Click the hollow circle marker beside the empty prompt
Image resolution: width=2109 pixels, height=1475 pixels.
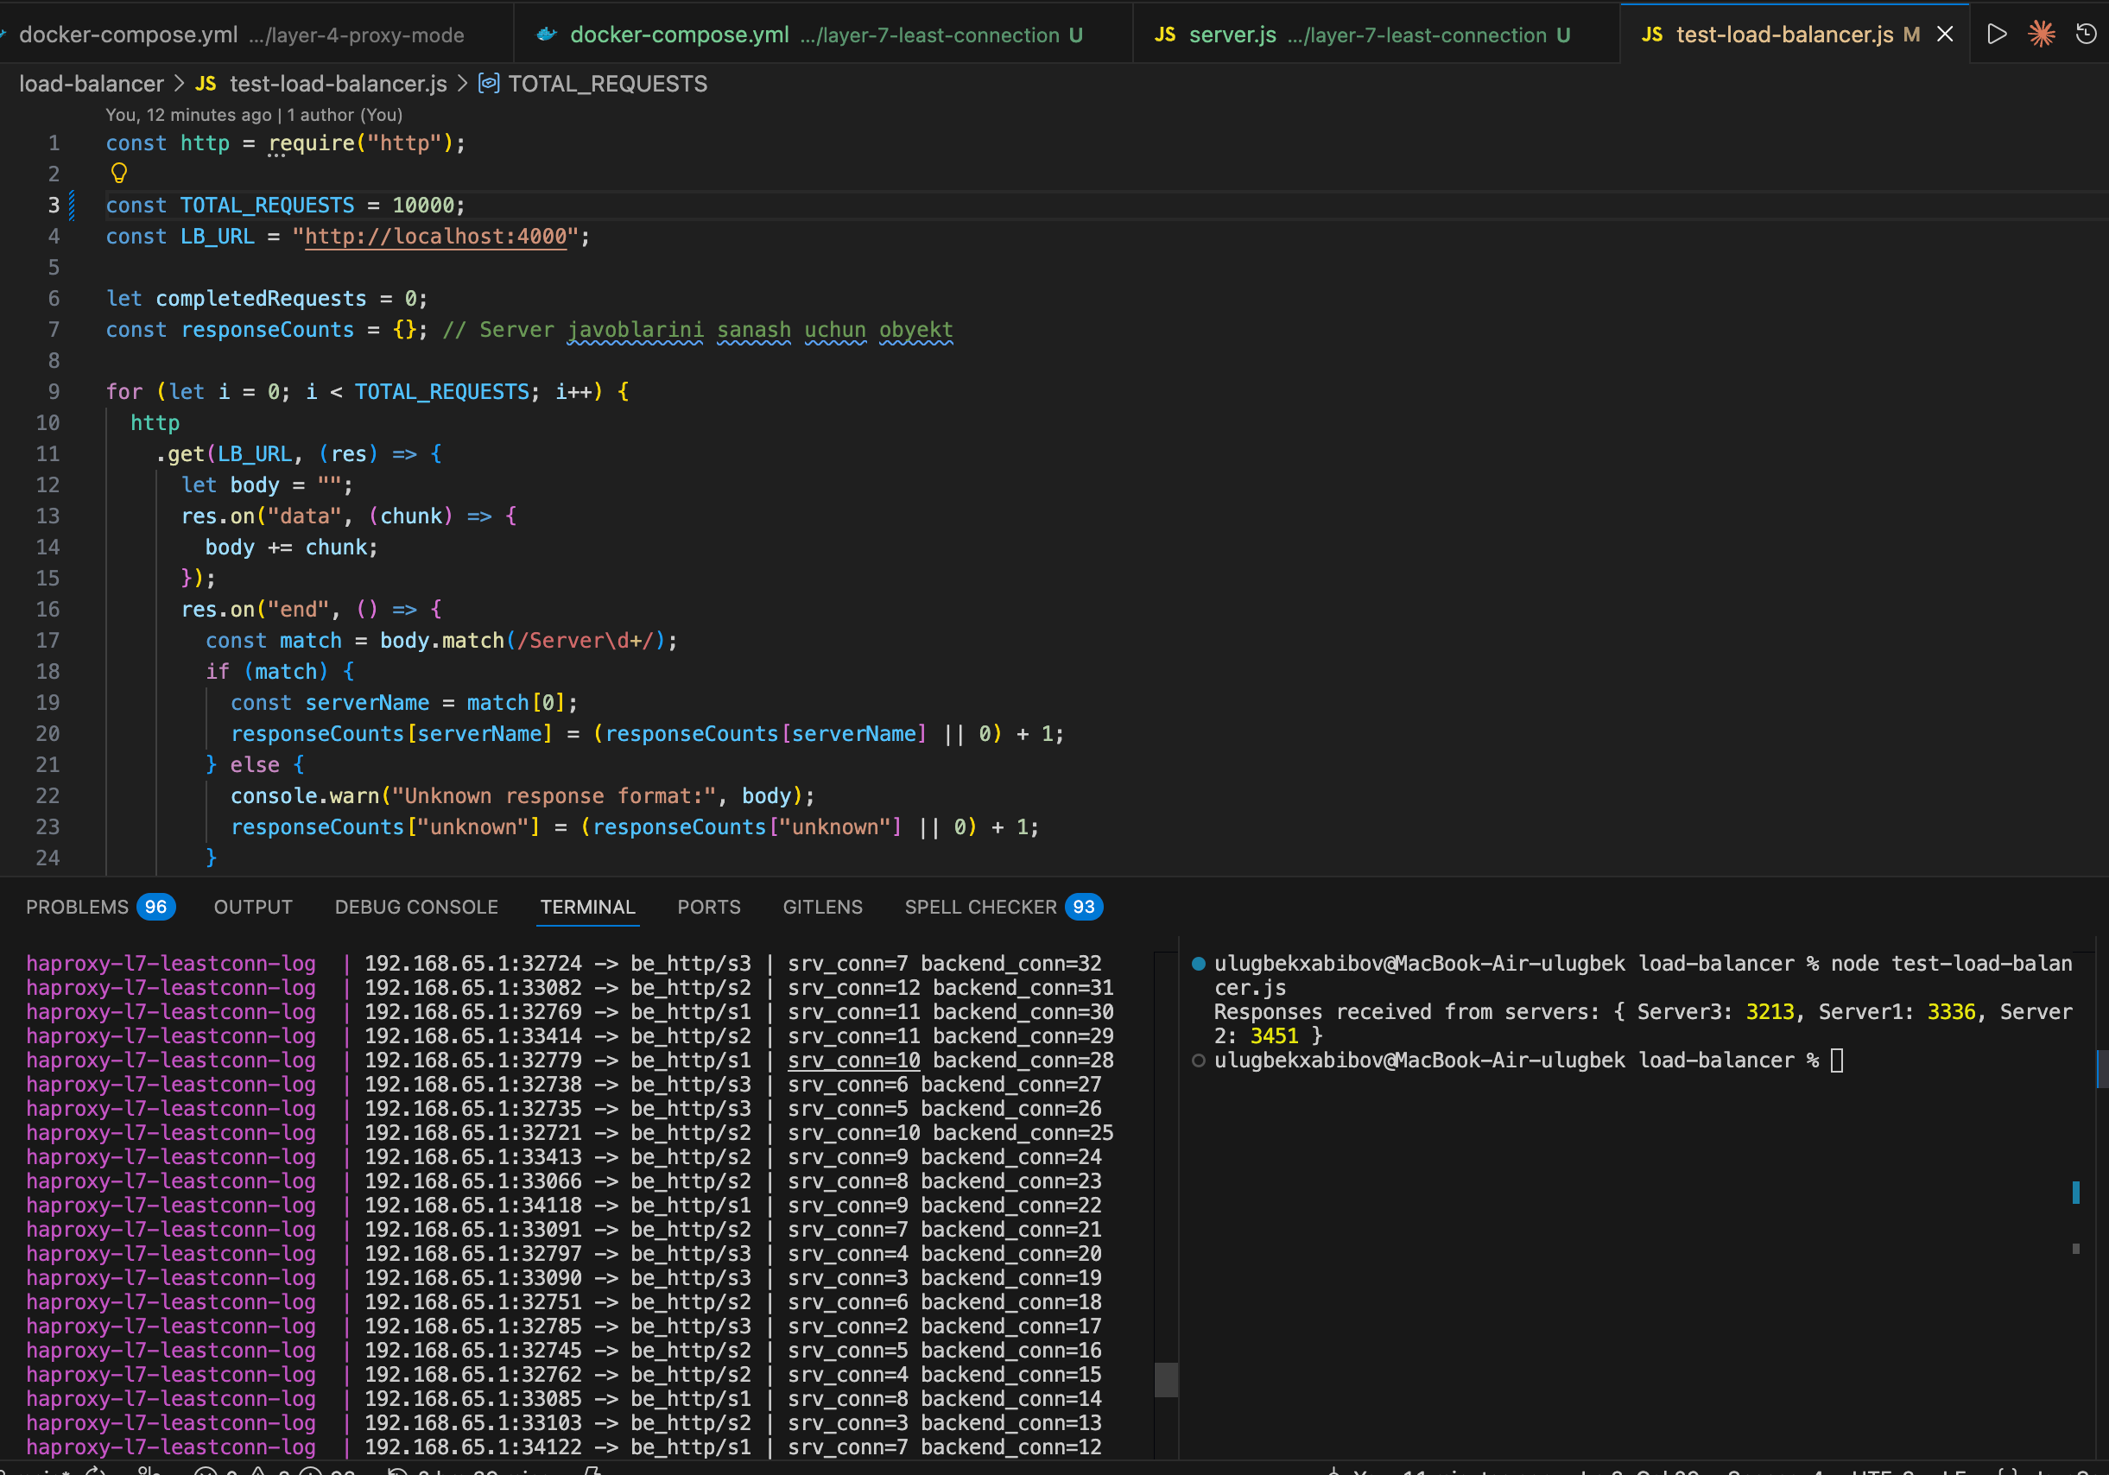click(1198, 1060)
